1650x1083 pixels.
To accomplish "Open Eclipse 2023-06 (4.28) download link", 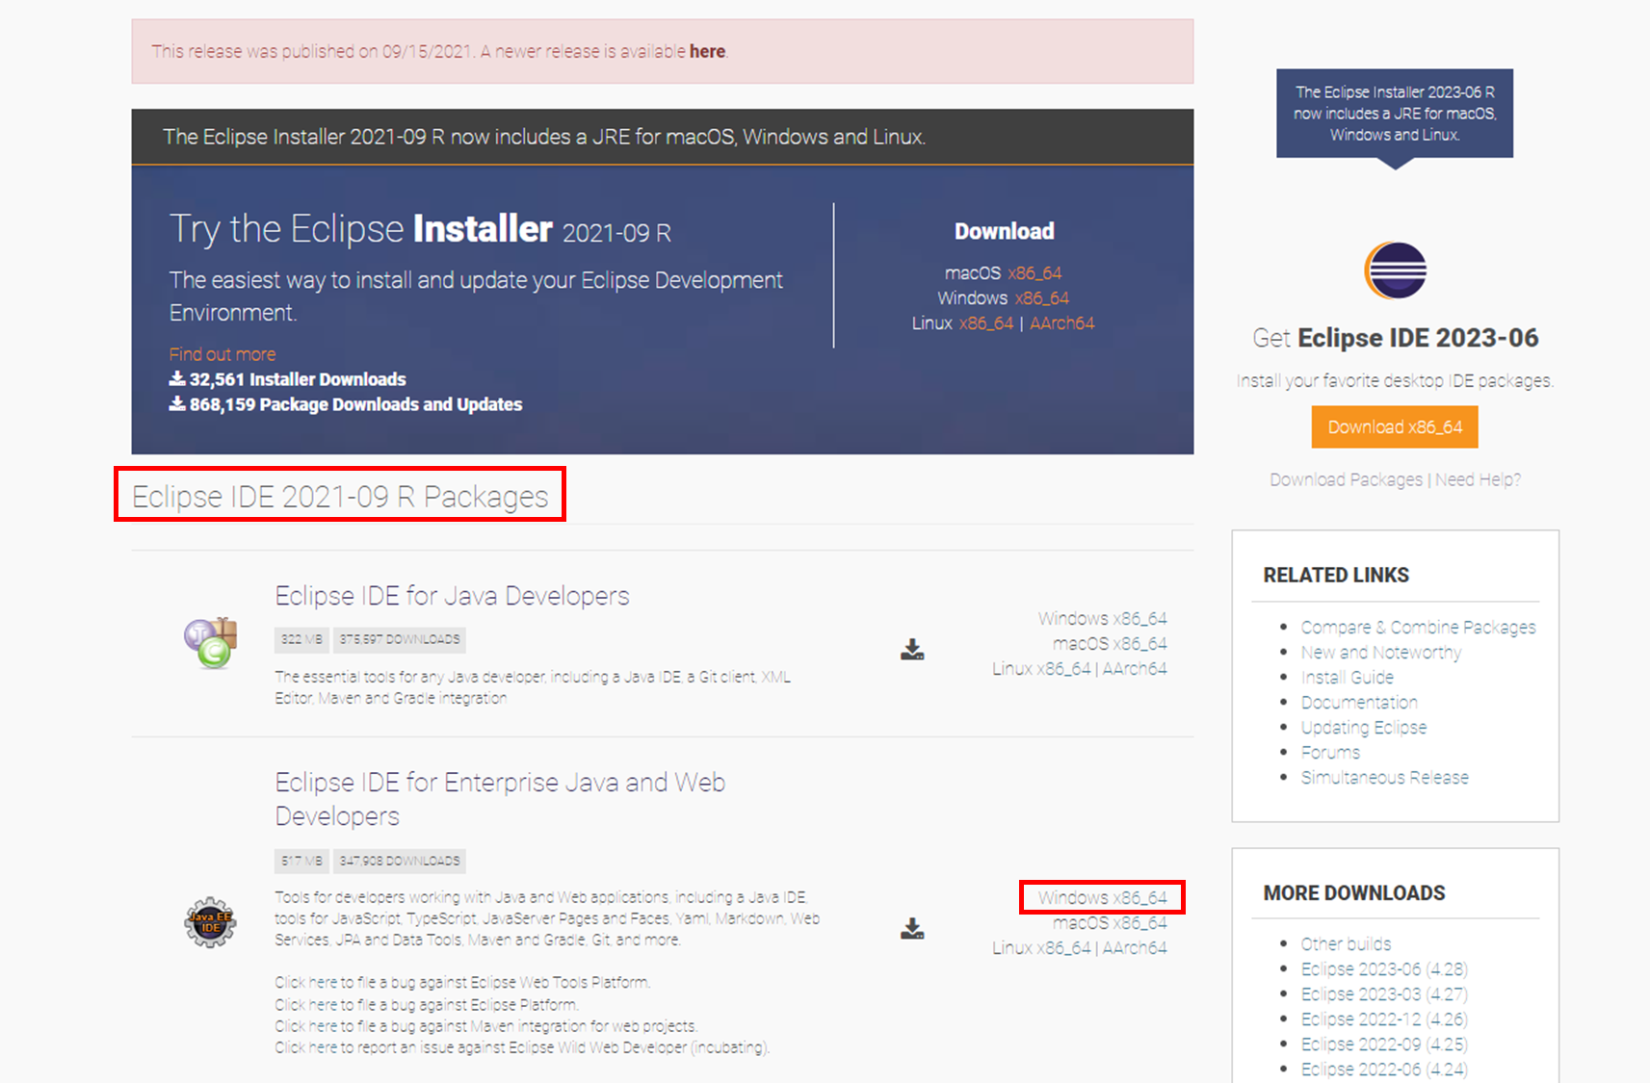I will click(1384, 968).
